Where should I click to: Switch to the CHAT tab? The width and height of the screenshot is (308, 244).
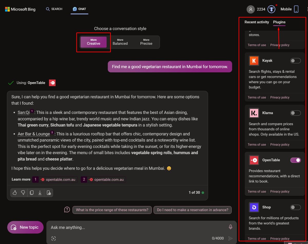tap(79, 9)
